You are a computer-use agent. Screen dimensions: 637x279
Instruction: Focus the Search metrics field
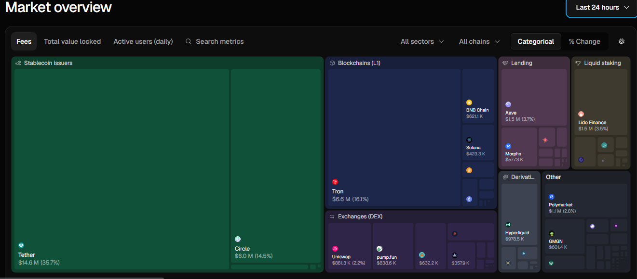(215, 41)
